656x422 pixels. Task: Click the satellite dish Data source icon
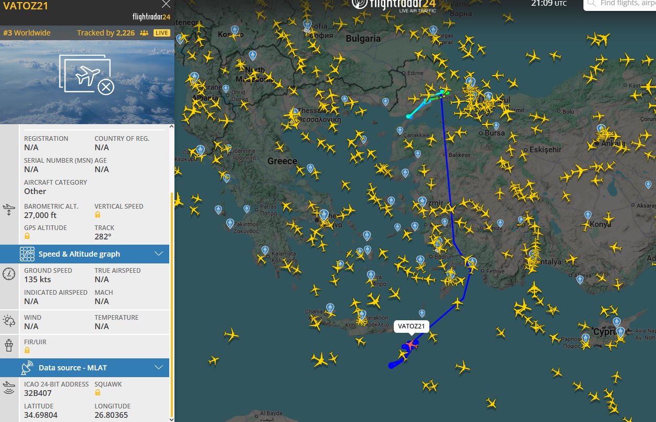point(27,368)
